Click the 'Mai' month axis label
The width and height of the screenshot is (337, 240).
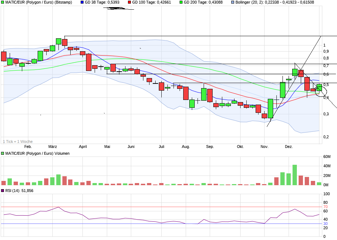click(x=107, y=147)
